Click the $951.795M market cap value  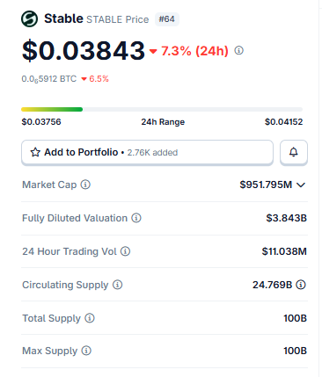(x=266, y=185)
